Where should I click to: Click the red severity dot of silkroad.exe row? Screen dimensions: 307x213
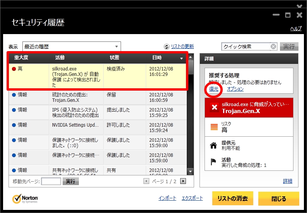tap(14, 69)
